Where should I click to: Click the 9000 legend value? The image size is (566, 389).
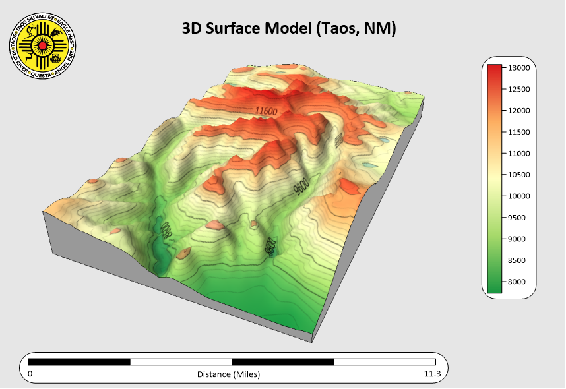519,239
